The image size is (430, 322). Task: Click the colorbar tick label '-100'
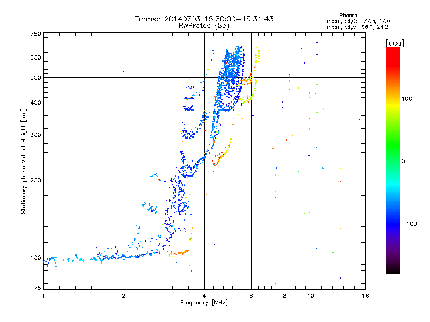tap(410, 224)
